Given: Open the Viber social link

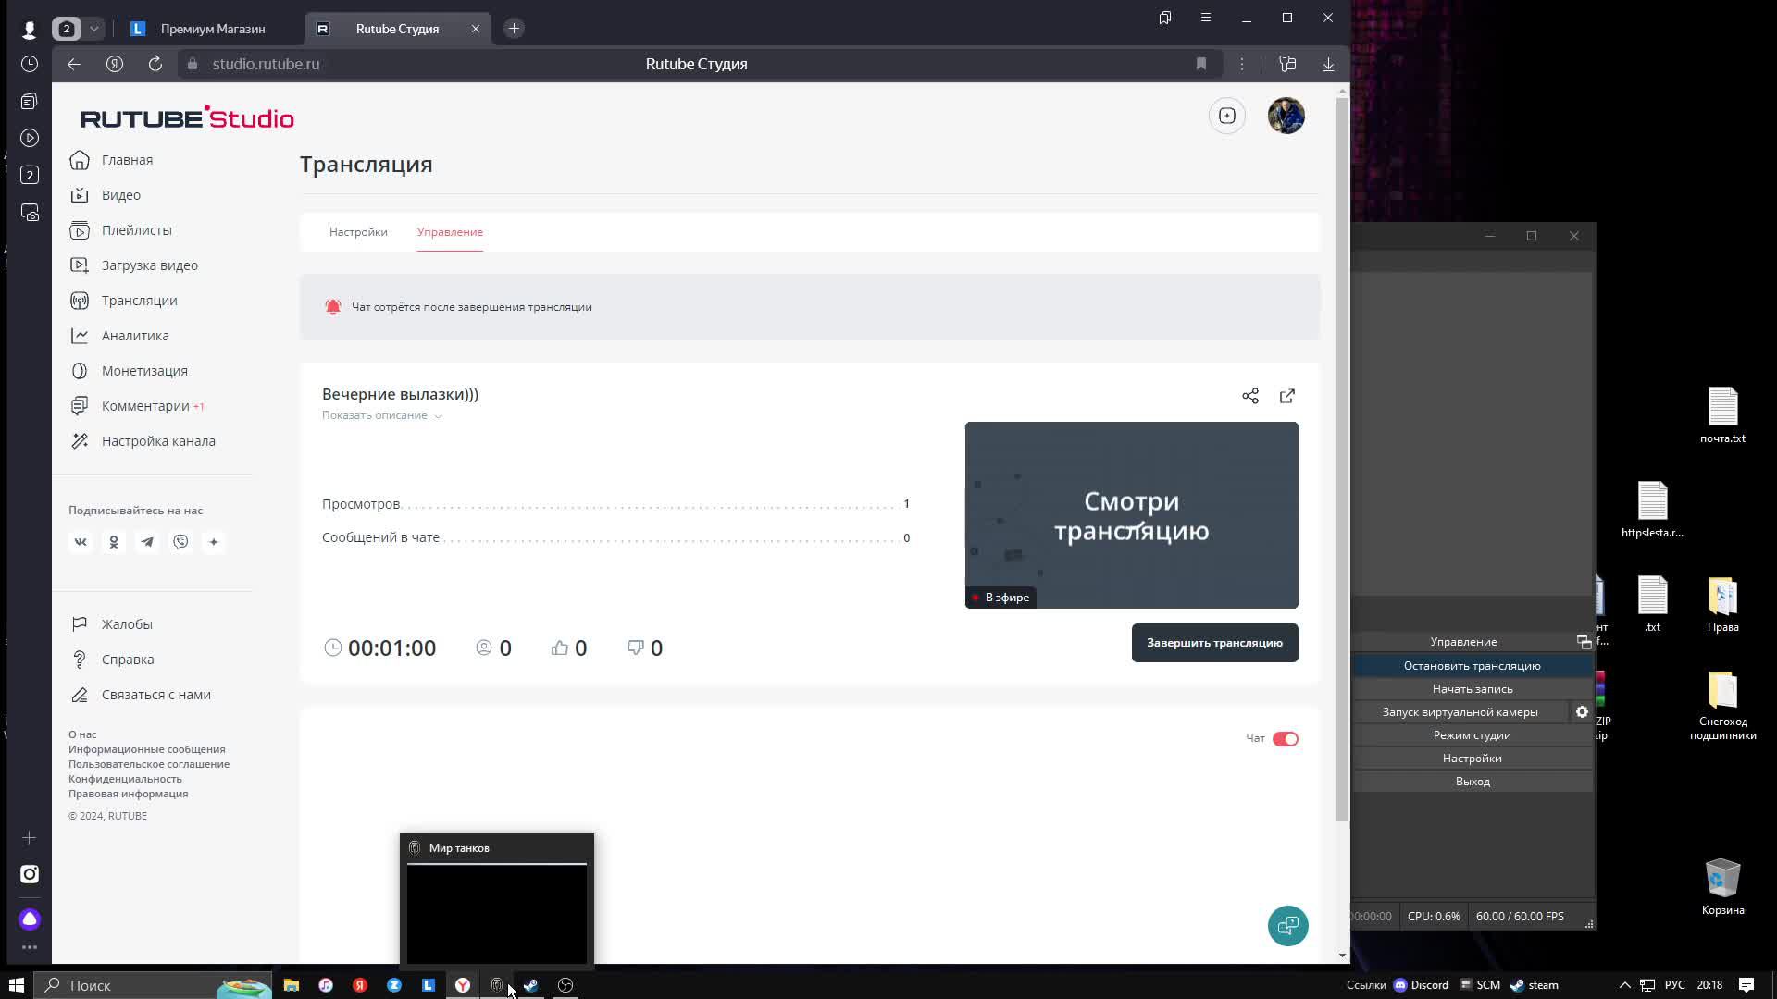Looking at the screenshot, I should [180, 542].
